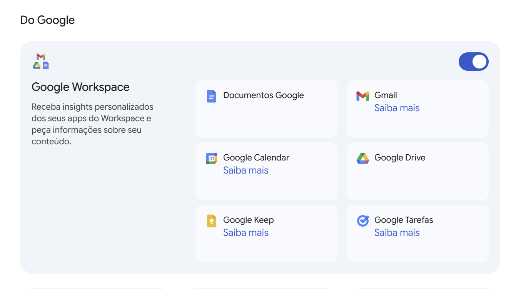Click the Google Workspace heading
511x289 pixels.
(80, 87)
